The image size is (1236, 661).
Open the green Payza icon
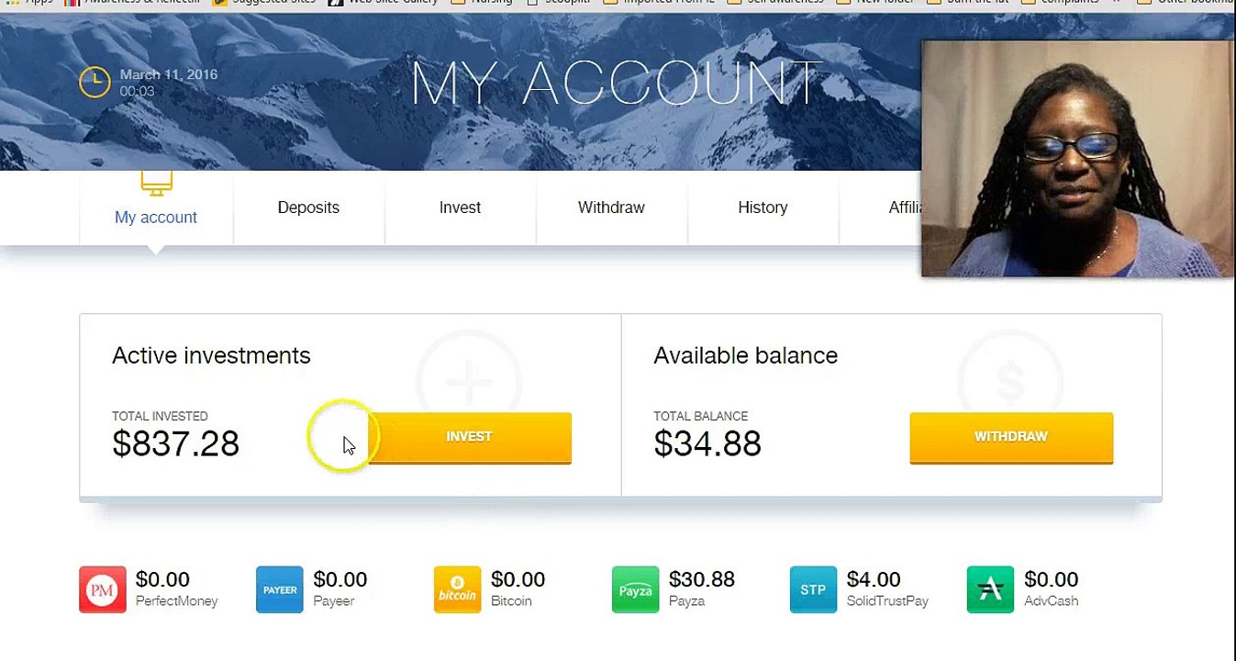[x=635, y=589]
